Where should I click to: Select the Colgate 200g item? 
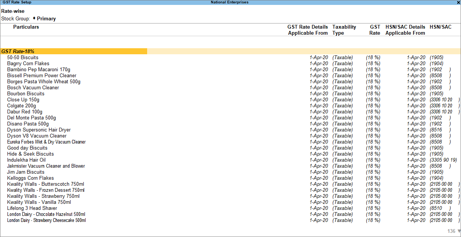[22, 106]
